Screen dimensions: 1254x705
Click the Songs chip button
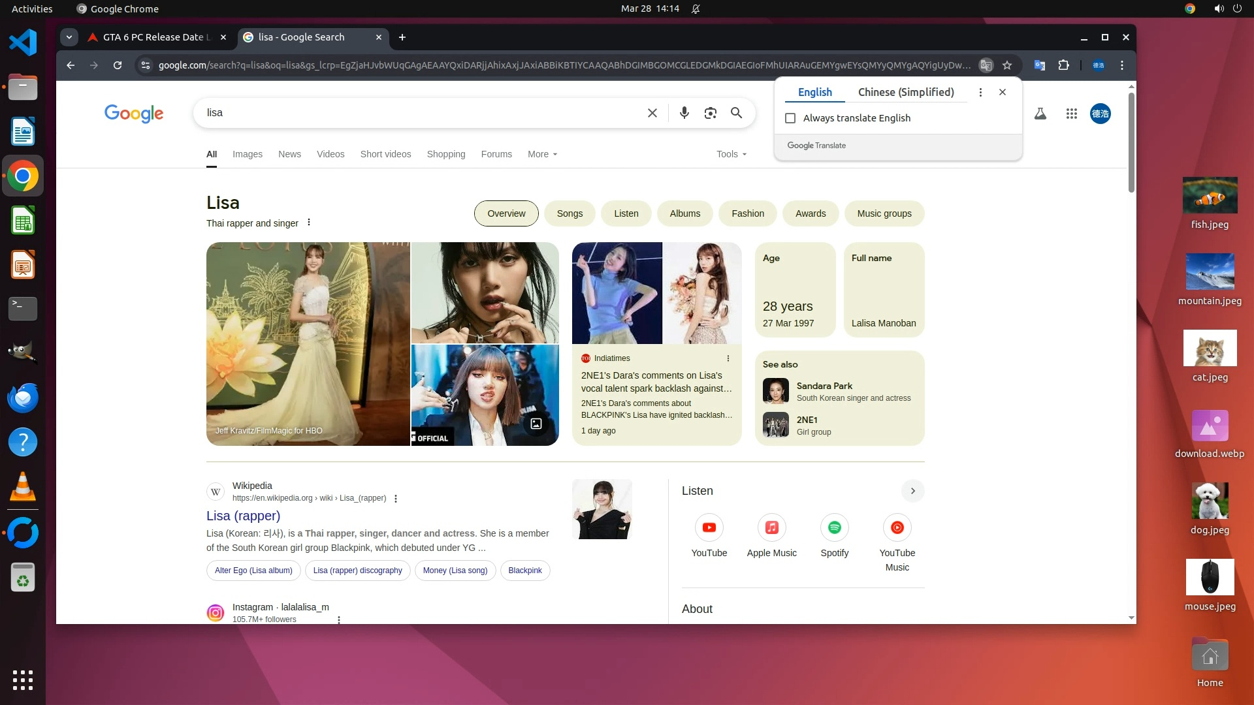(x=569, y=213)
